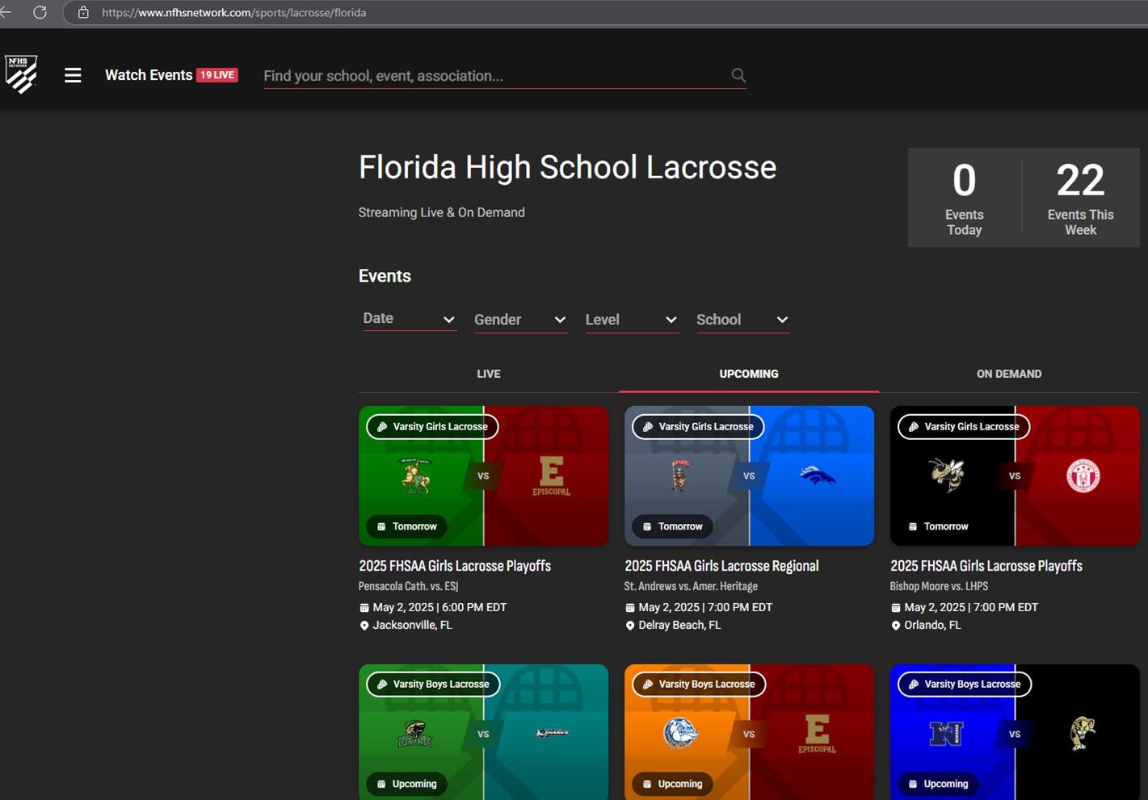Click the browser address bar URL
Screen dimensions: 1148x800
tap(233, 13)
